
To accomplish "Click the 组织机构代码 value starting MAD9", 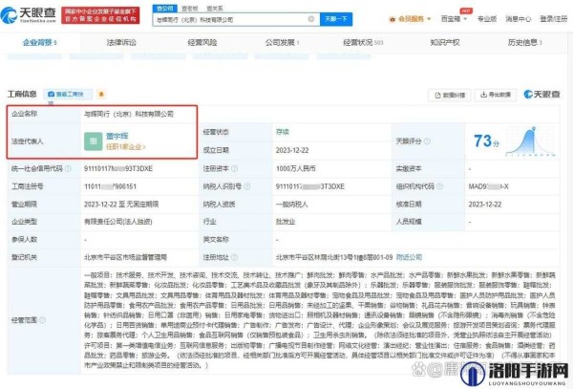I will coord(488,186).
